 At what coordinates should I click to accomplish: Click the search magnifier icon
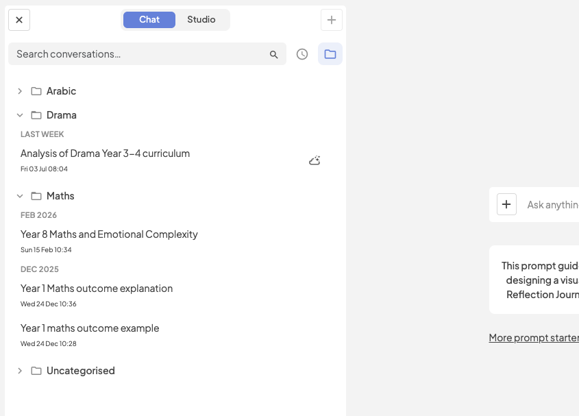[x=273, y=55]
